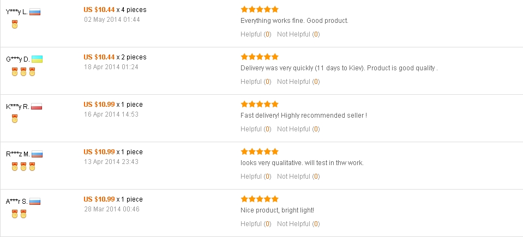The height and width of the screenshot is (237, 523).
Task: Open reviewer profile G***y D.
Action: click(x=17, y=59)
